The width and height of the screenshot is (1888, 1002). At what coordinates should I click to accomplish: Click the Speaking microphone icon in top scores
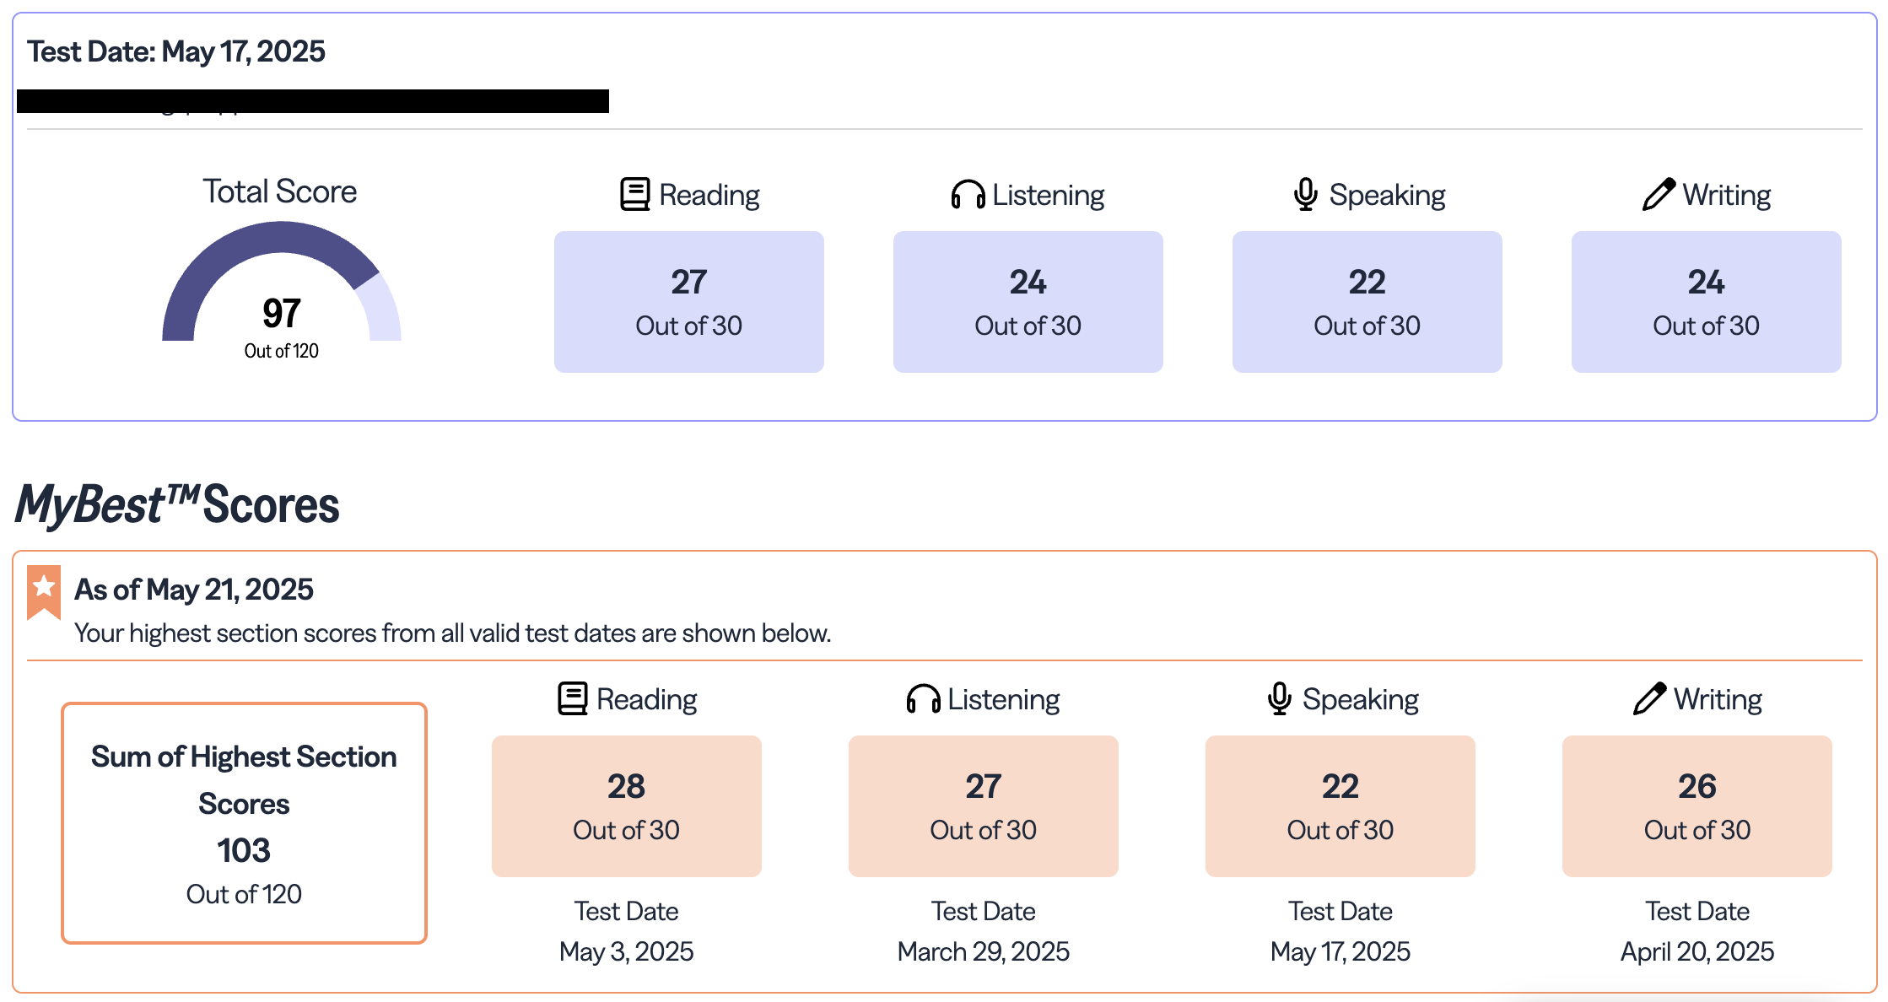pyautogui.click(x=1305, y=194)
